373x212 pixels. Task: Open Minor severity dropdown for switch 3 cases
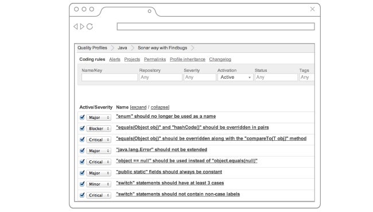point(99,184)
